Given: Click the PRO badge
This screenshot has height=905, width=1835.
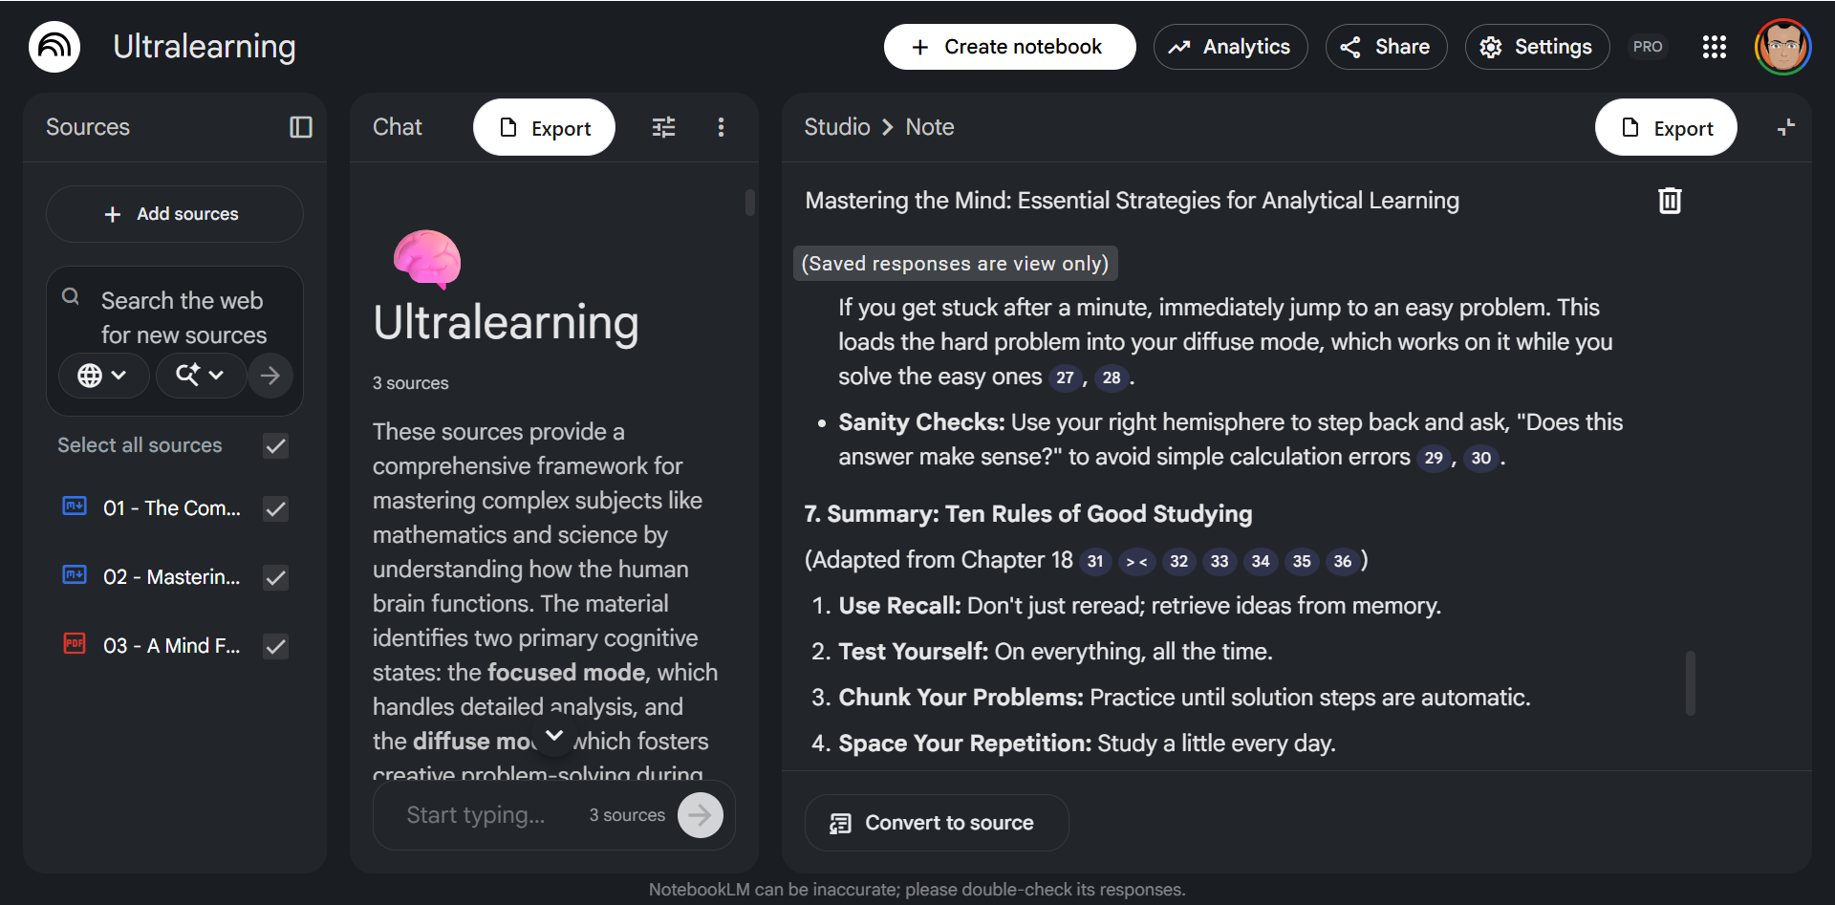Looking at the screenshot, I should pos(1648,47).
